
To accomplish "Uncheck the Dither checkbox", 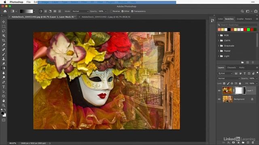I will (x=122, y=11).
